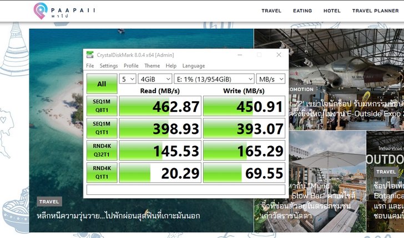Minimize the CrystalDiskMark window
Image resolution: width=404 pixels, height=238 pixels.
[x=240, y=55]
